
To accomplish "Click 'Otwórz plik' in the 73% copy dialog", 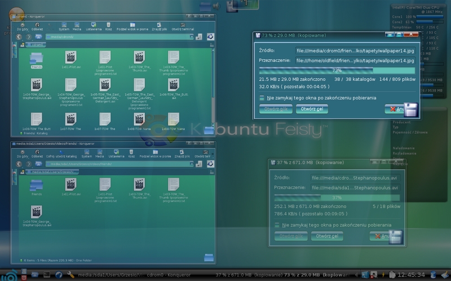I will [276, 109].
